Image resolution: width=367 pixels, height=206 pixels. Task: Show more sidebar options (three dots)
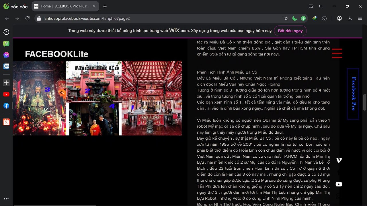click(x=6, y=199)
